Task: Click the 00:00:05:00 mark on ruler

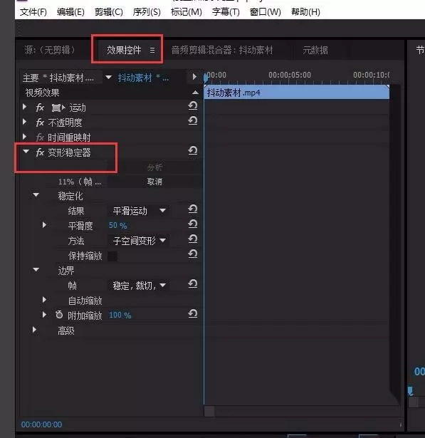Action: [x=290, y=75]
